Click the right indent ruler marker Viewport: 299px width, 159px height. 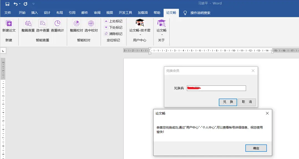point(272,52)
